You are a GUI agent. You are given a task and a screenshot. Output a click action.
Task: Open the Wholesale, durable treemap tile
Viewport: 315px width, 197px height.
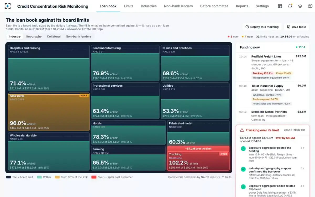tap(49, 152)
